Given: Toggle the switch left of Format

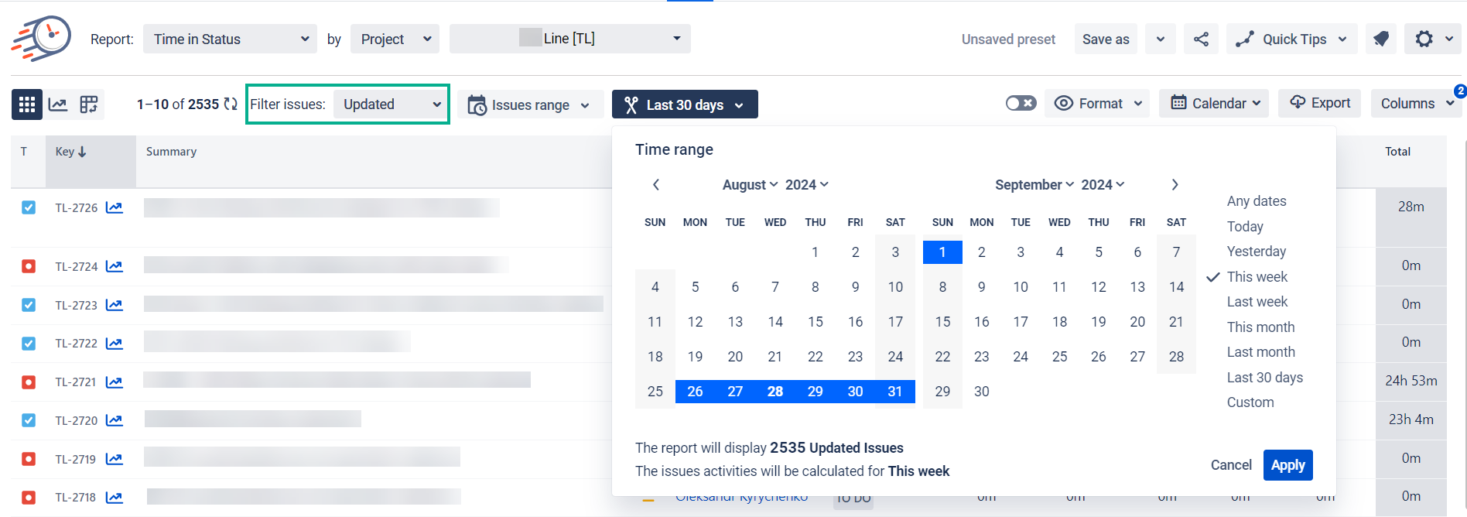Looking at the screenshot, I should tap(1021, 103).
